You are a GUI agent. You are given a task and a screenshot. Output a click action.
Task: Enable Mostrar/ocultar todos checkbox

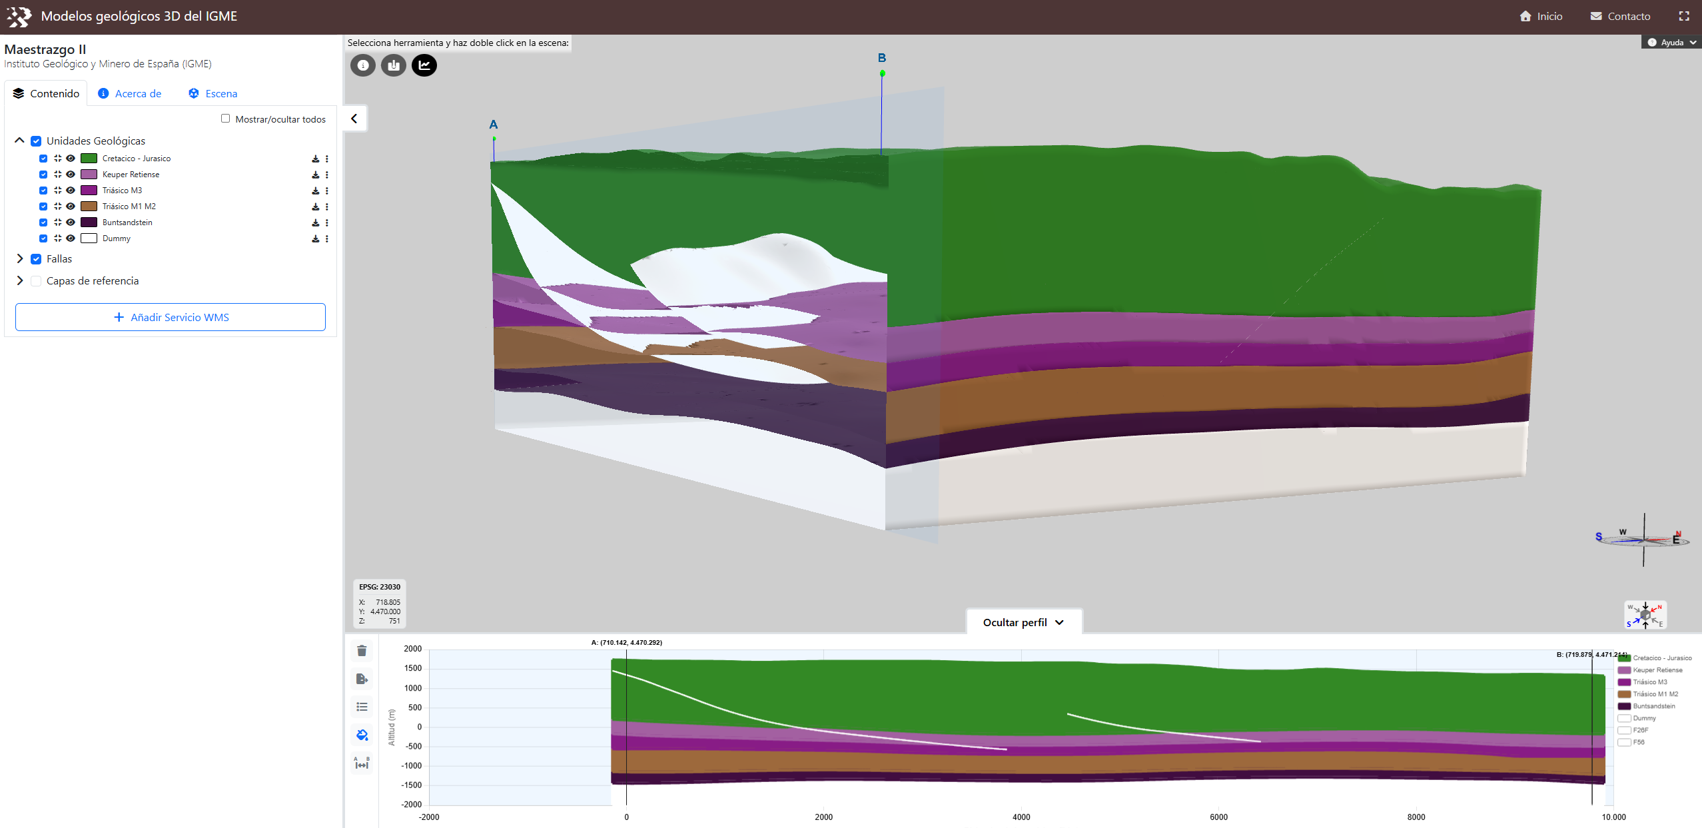pos(226,117)
